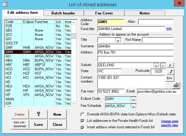The image size is (186, 136).
Task: Click the Env envelope button
Action: click(x=170, y=78)
